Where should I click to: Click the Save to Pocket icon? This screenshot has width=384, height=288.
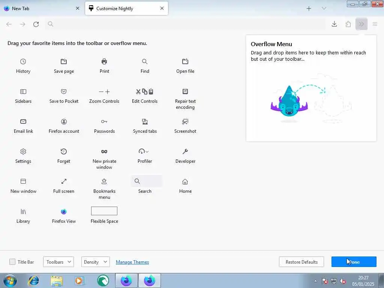click(x=64, y=91)
